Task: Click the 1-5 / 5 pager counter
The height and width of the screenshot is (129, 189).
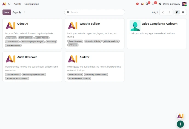Action: tap(155, 12)
